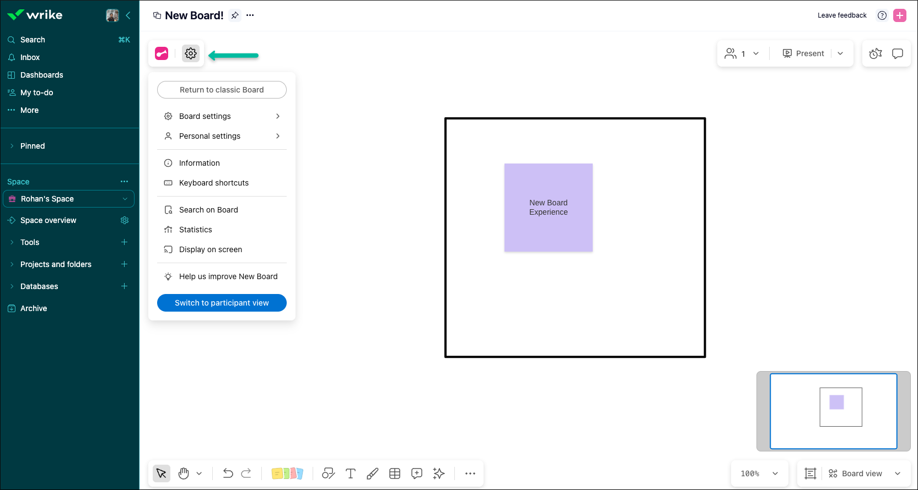The height and width of the screenshot is (490, 918).
Task: Select the hand pan tool
Action: 184,473
